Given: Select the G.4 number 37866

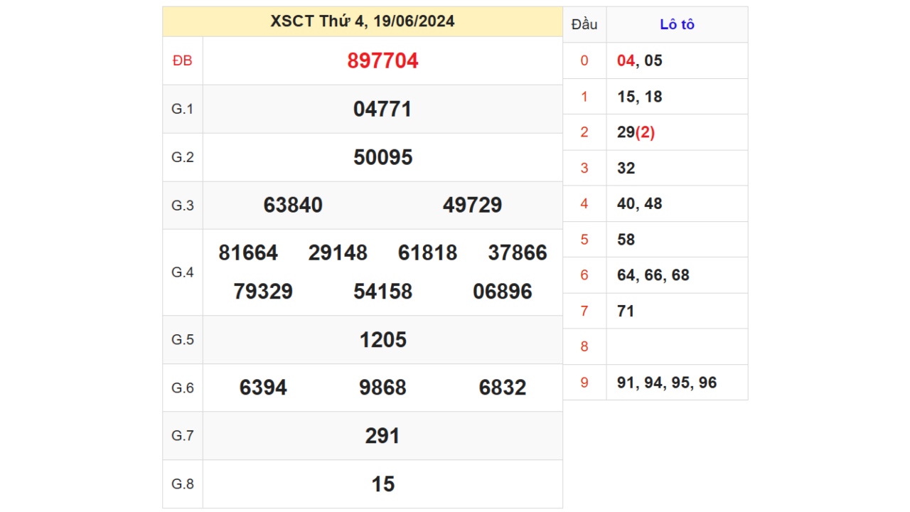Looking at the screenshot, I should point(518,252).
